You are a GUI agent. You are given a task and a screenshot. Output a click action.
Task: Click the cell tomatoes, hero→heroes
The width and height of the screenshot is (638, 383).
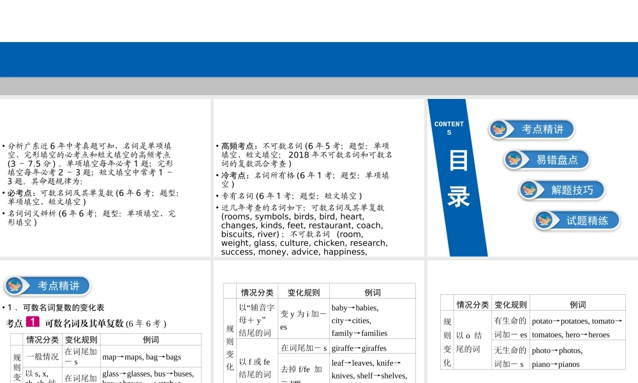click(570, 335)
